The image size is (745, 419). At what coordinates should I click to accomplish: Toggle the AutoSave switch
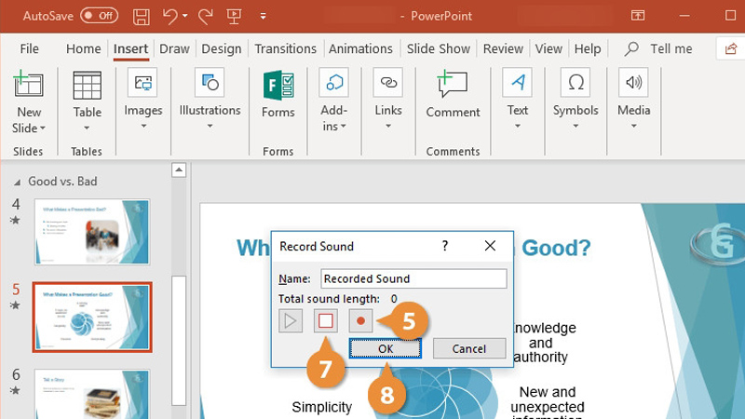(100, 16)
